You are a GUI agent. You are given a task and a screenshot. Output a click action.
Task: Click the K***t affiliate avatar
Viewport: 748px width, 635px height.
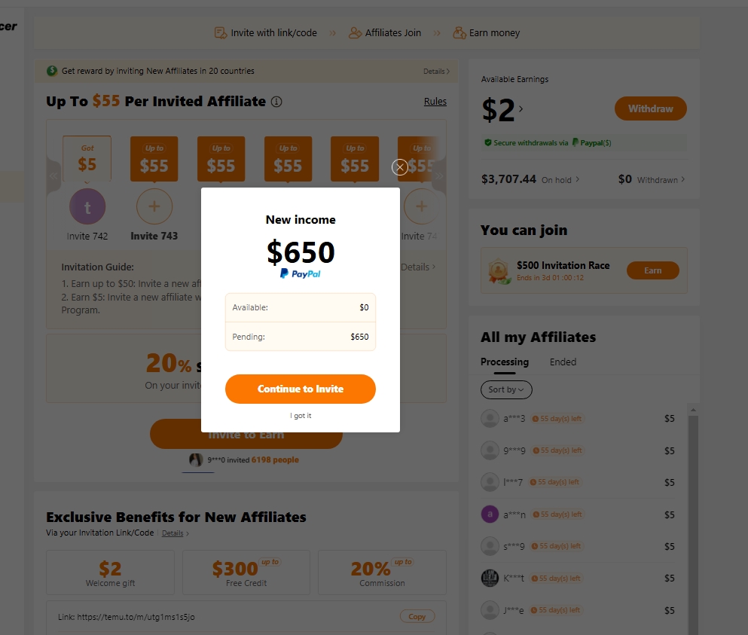tap(490, 579)
